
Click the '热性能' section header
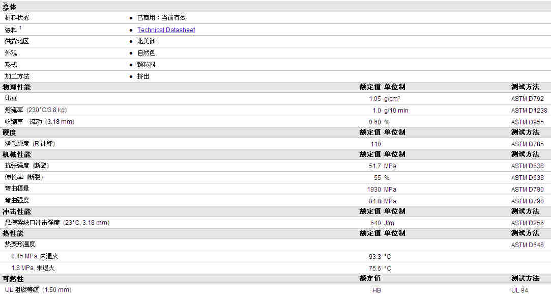click(x=13, y=234)
